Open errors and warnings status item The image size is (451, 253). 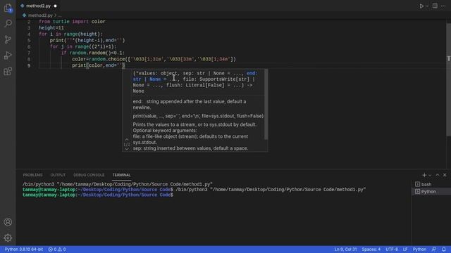pyautogui.click(x=57, y=249)
